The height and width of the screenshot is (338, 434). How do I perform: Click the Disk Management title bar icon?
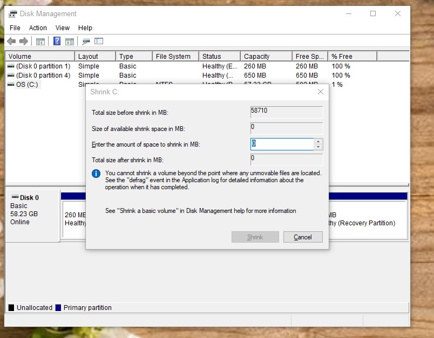click(12, 14)
